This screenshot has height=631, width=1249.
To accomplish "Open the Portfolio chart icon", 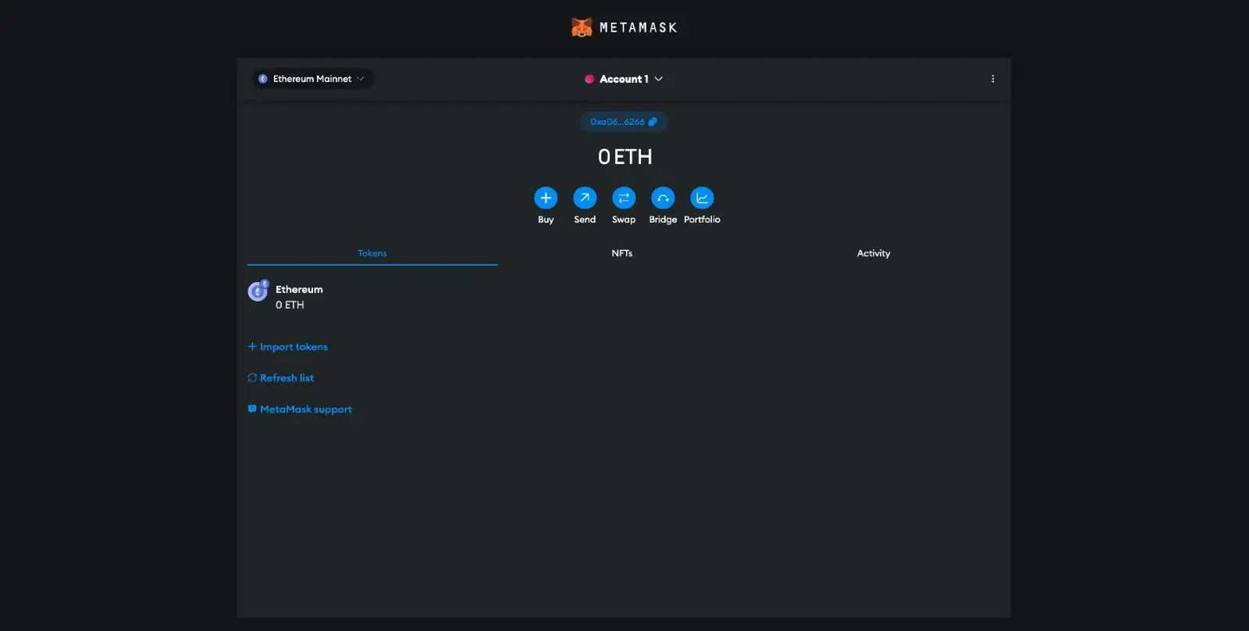I will (x=702, y=198).
